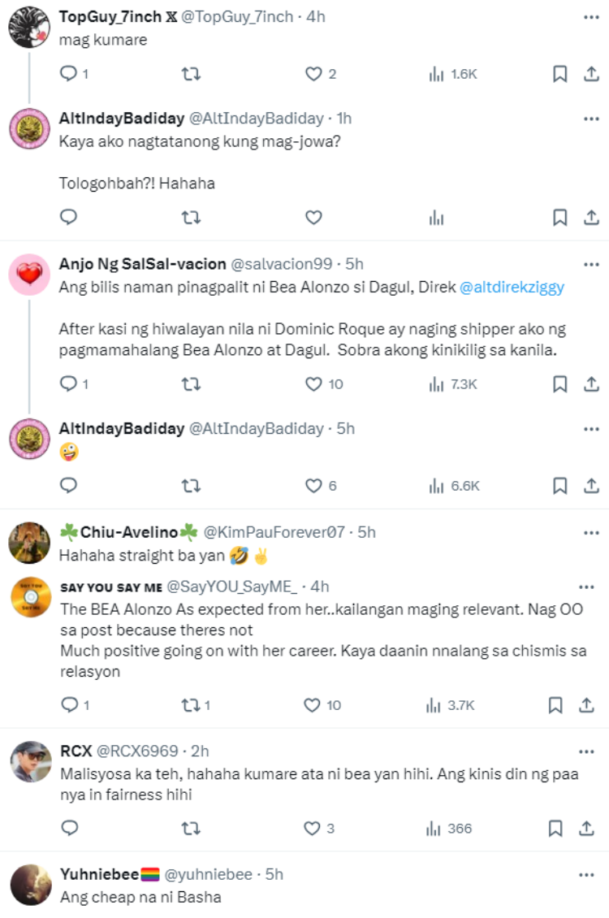Like TopGuy_7inch's "mag kumare" tweet
Screen dimensions: 609x918
[313, 74]
